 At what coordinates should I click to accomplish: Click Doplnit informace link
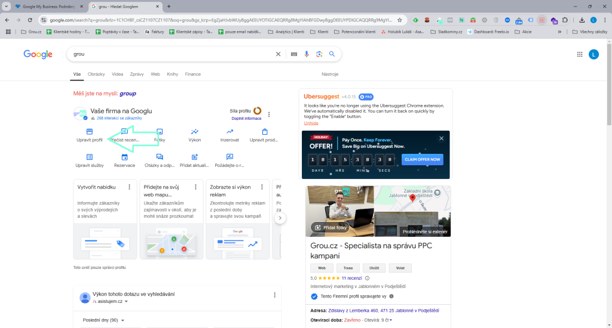246,119
